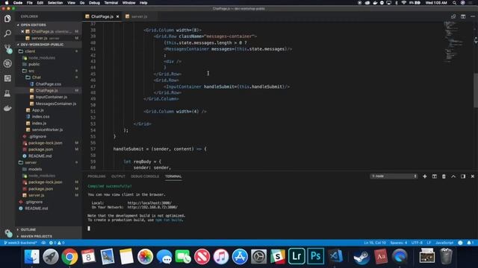Open the Test flask view in activity bar

[7, 93]
